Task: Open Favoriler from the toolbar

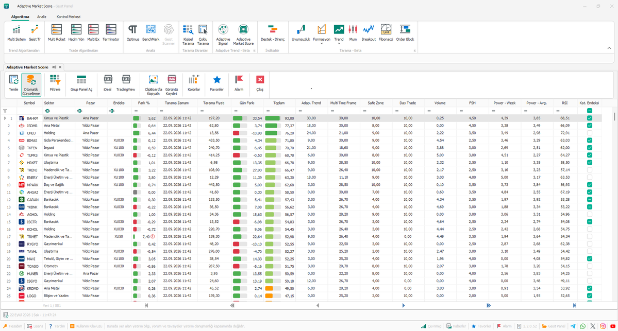Action: point(217,84)
